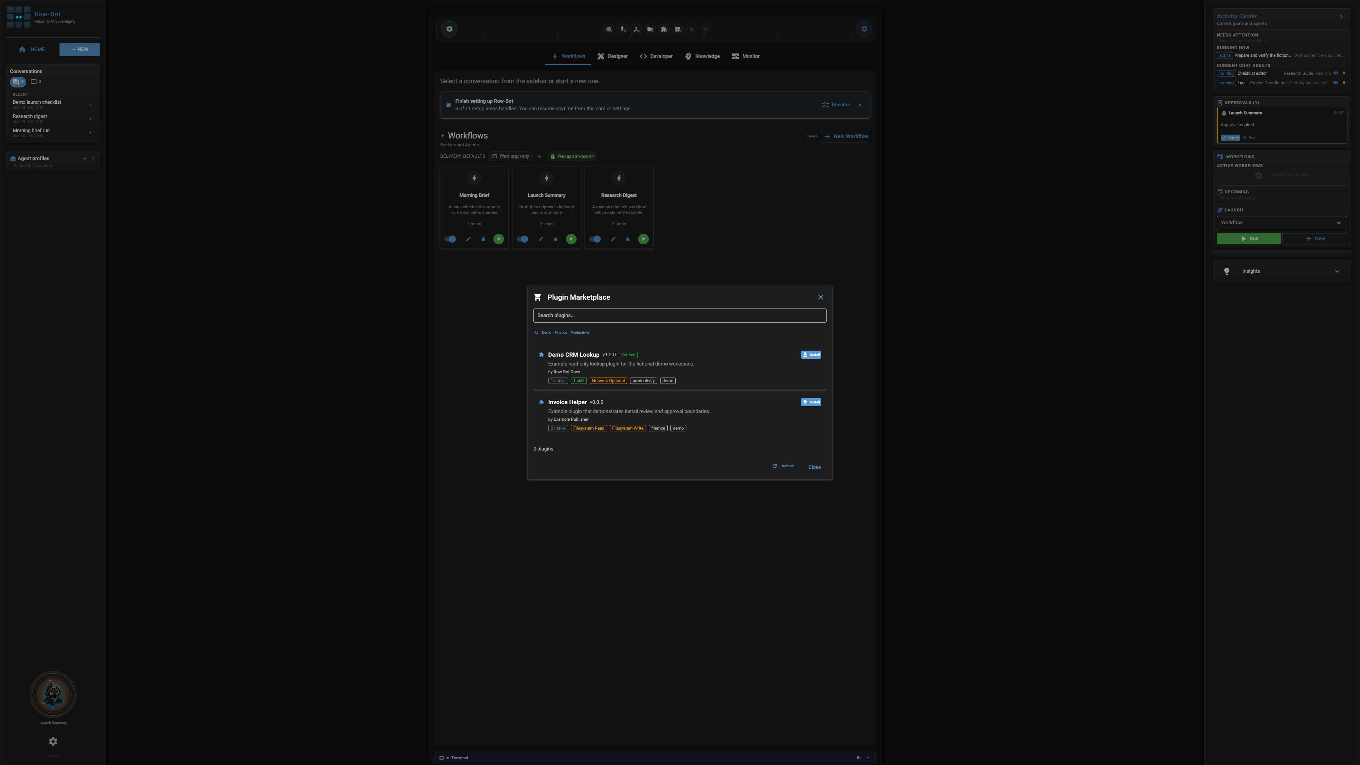Switch to the Knowledge tab
The width and height of the screenshot is (1360, 765).
pyautogui.click(x=702, y=56)
